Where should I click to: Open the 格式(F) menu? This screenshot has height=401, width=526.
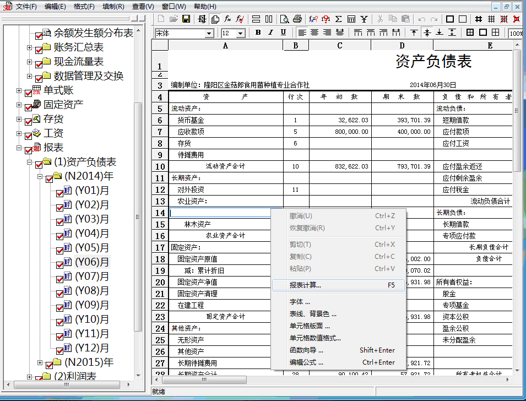84,6
